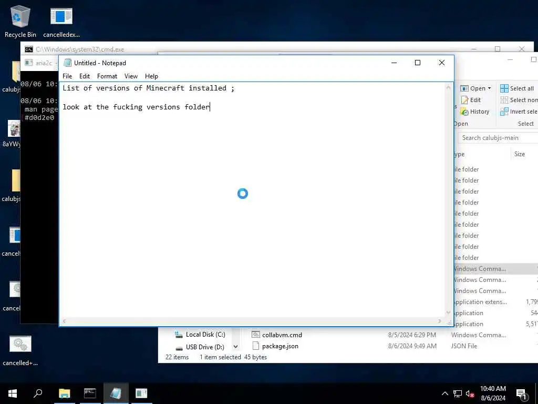
Task: Open the Format menu in Notepad
Action: click(107, 76)
